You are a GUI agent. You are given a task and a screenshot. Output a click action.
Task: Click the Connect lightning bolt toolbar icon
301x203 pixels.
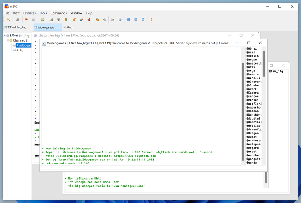tap(8, 20)
